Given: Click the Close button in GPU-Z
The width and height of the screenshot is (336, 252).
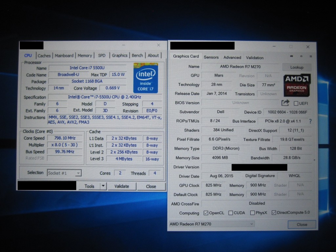Looking at the screenshot, I should [x=302, y=224].
